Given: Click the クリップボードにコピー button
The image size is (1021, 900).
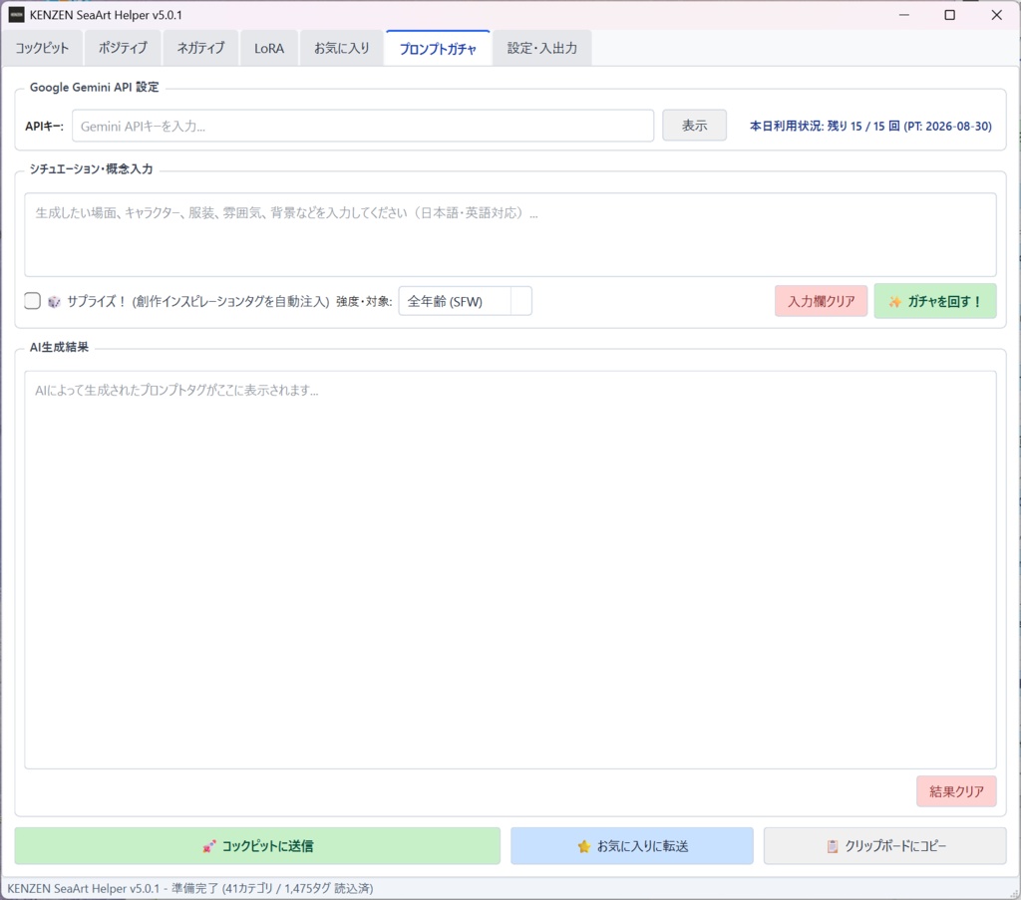Looking at the screenshot, I should click(885, 846).
